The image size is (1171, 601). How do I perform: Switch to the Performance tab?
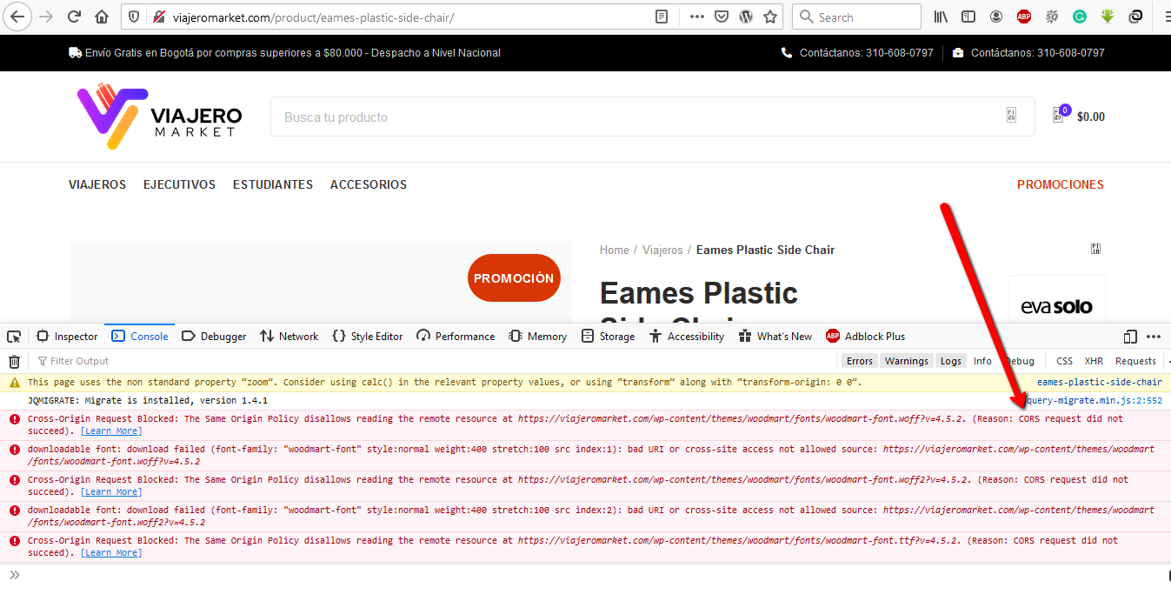pyautogui.click(x=456, y=337)
